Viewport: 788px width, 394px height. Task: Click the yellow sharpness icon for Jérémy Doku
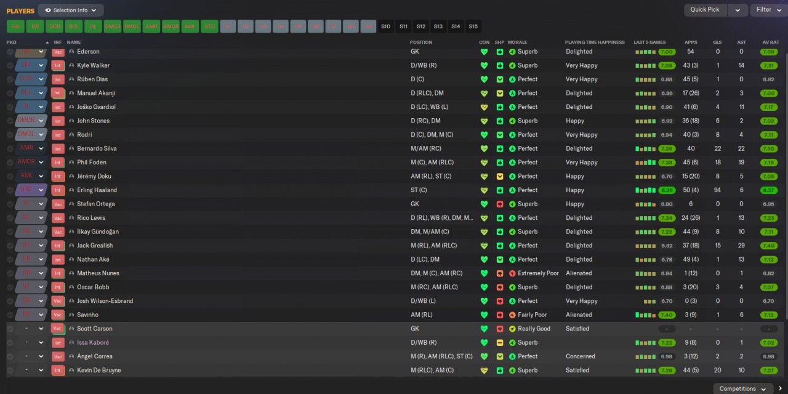click(x=500, y=176)
